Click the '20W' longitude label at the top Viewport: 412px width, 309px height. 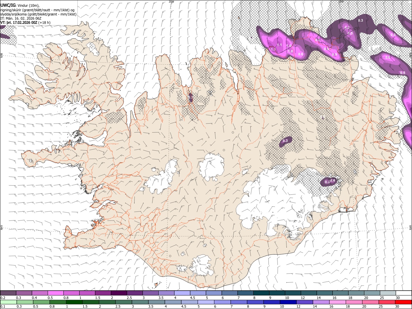[171, 2]
